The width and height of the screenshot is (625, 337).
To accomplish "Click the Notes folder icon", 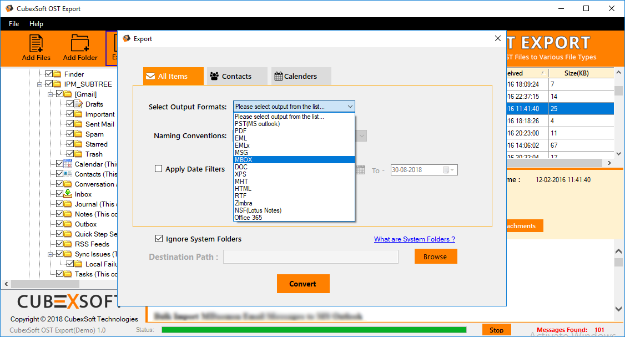I will [68, 214].
